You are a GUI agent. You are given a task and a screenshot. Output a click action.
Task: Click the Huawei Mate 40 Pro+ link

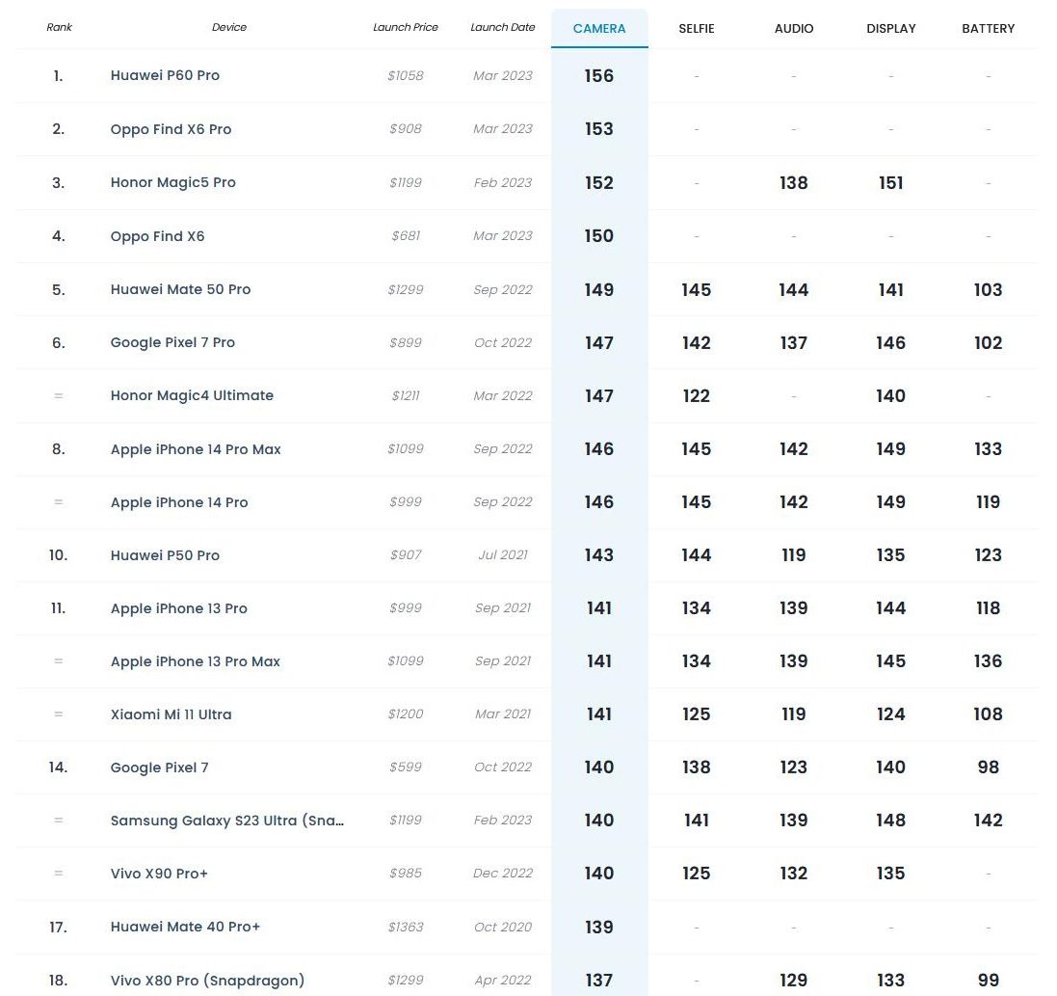tap(185, 927)
